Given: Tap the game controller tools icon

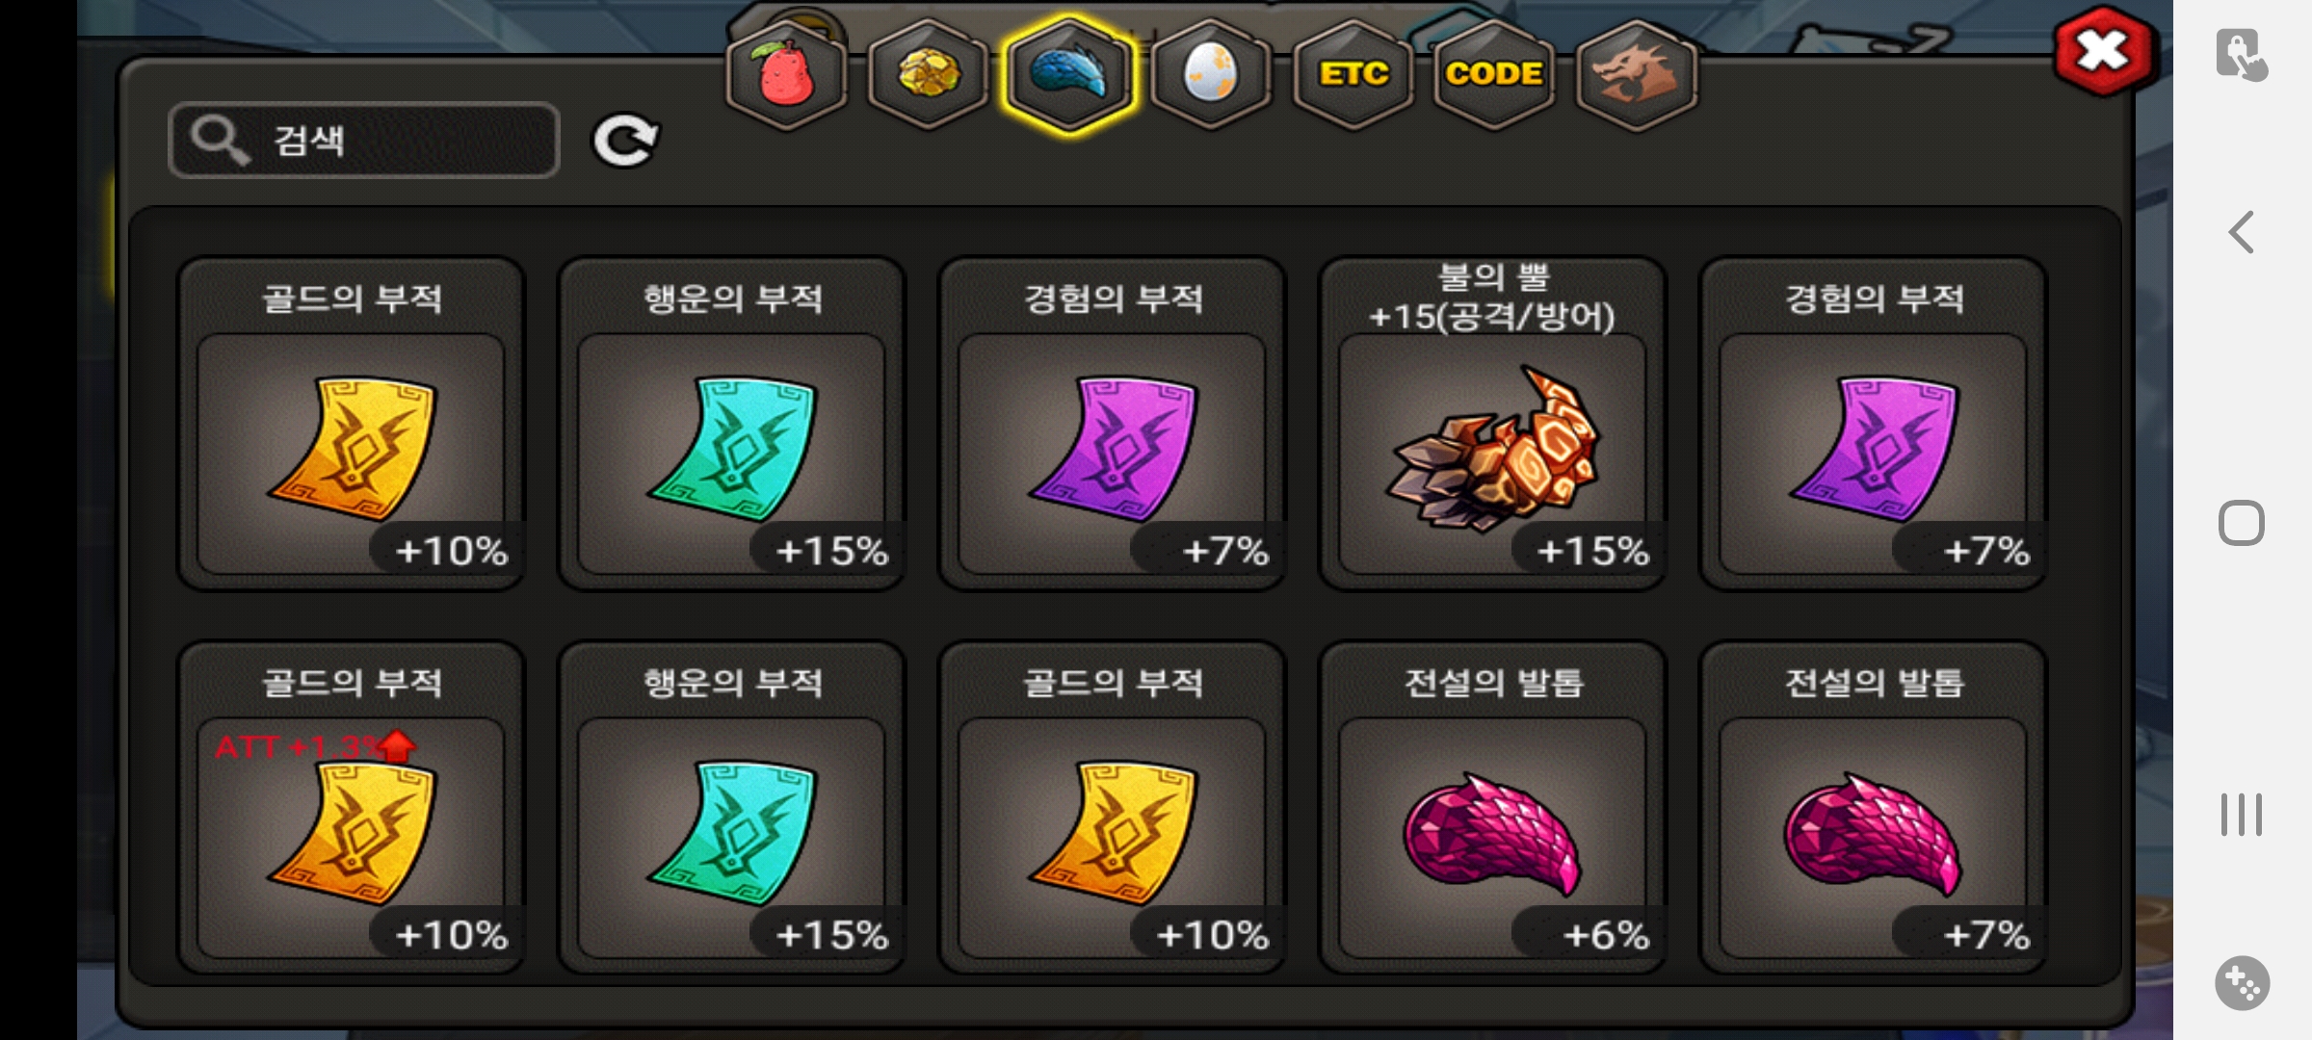Looking at the screenshot, I should (2242, 983).
